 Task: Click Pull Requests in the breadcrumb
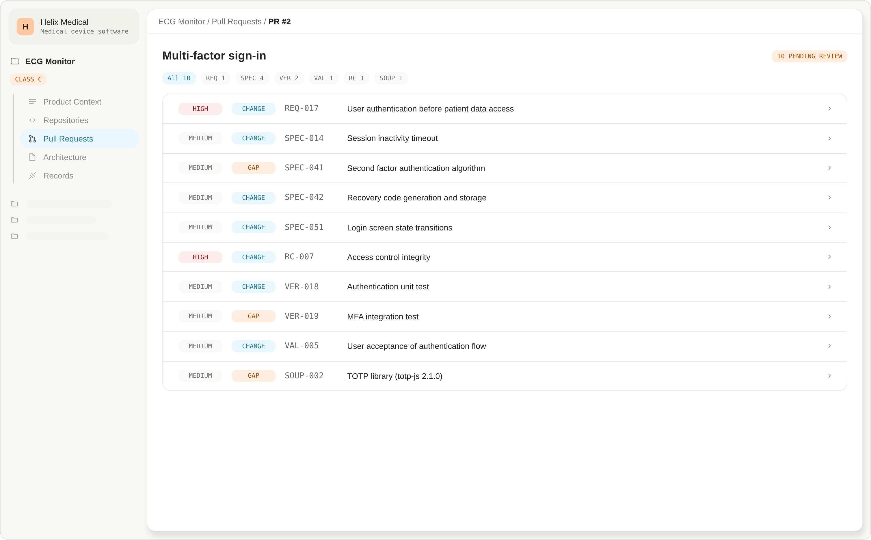[237, 21]
